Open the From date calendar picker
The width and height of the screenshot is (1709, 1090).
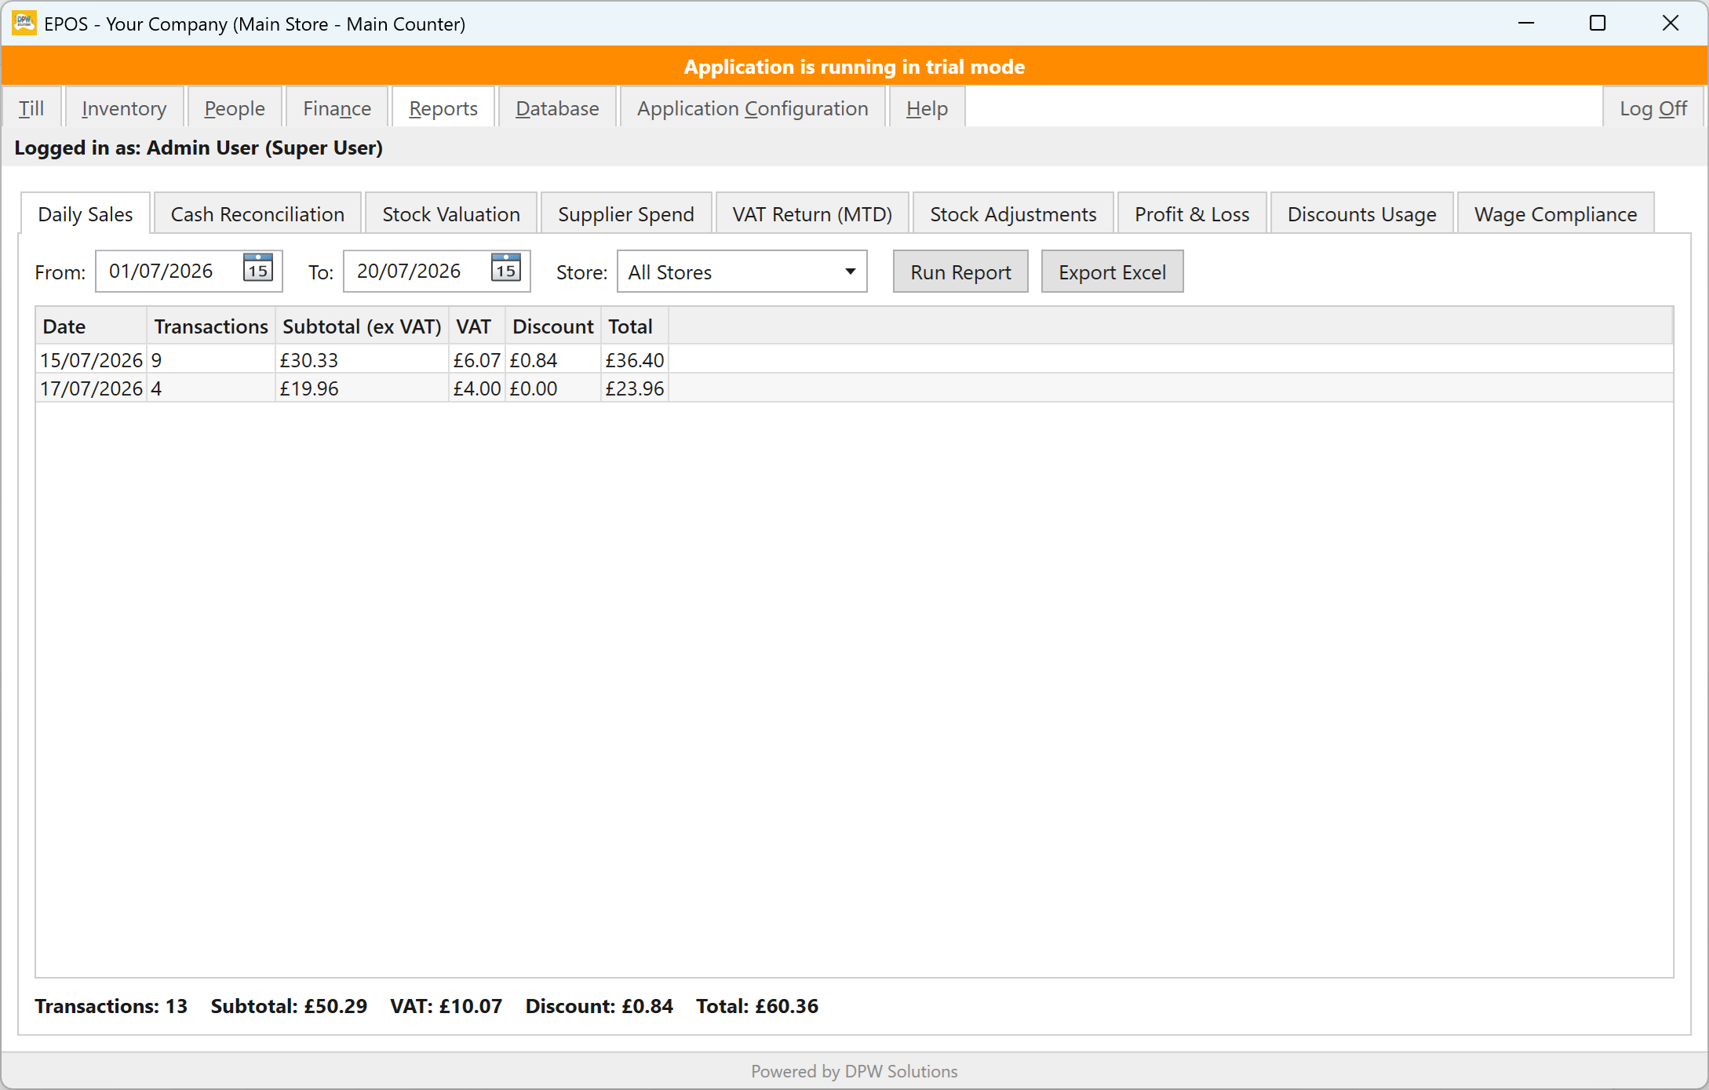257,268
